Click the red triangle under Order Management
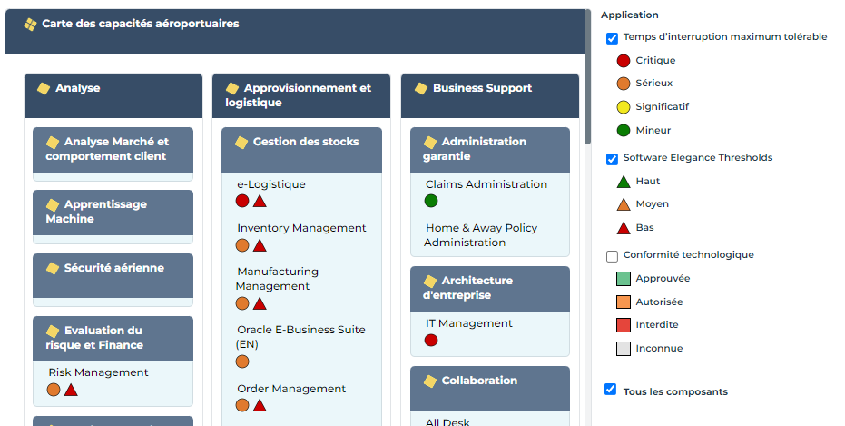 (260, 405)
